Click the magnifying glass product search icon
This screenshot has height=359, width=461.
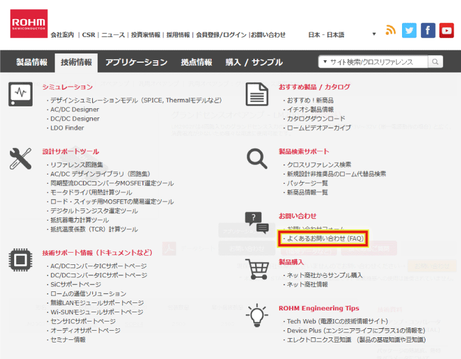[257, 159]
